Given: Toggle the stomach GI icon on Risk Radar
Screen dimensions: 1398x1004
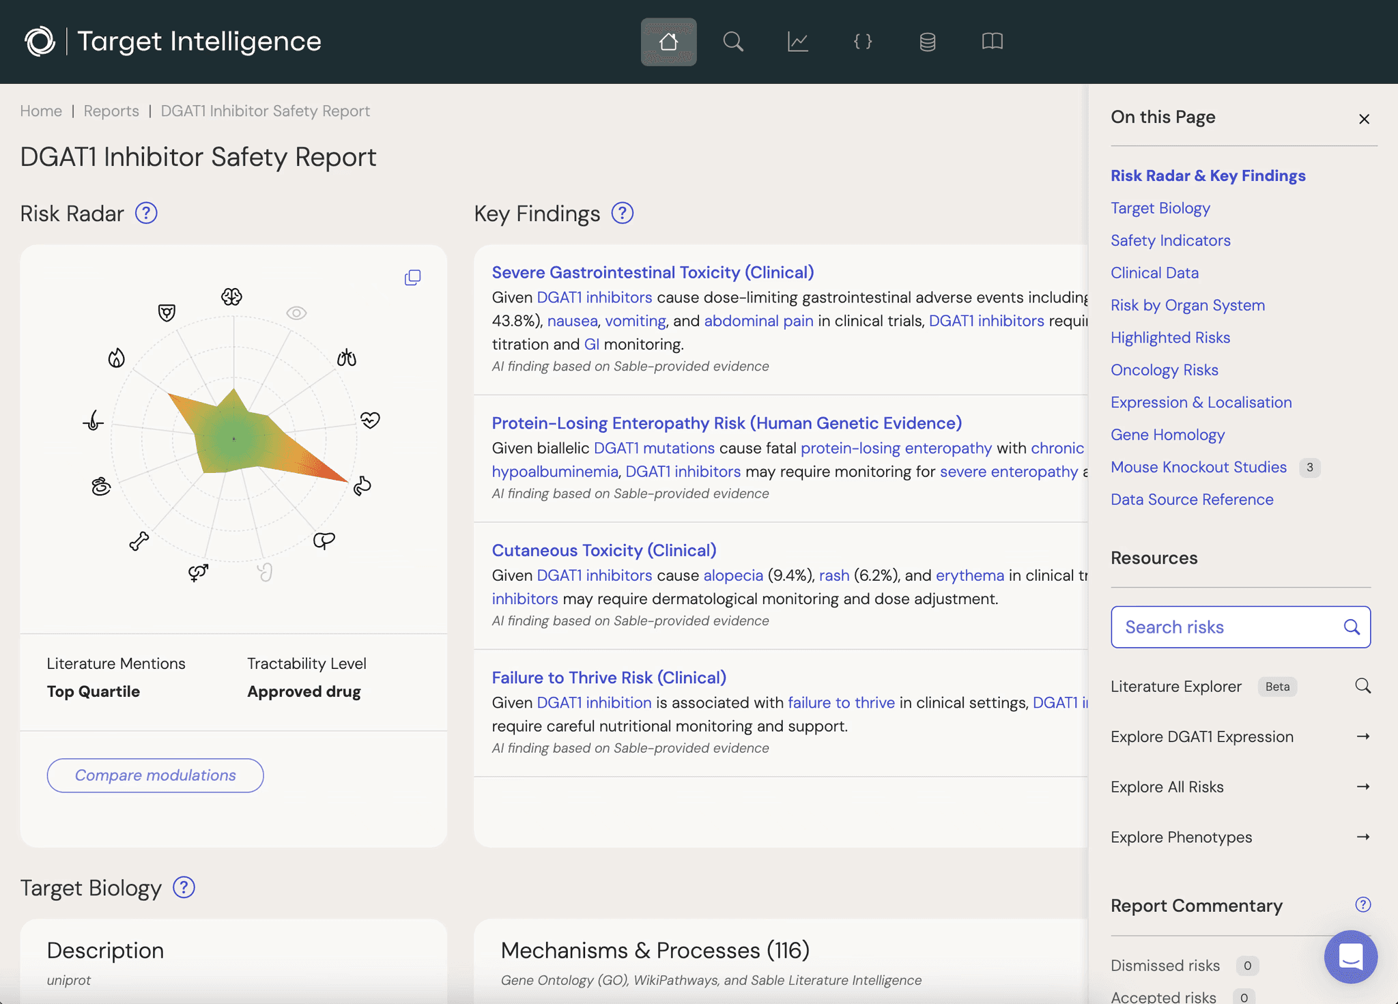Looking at the screenshot, I should click(x=362, y=486).
